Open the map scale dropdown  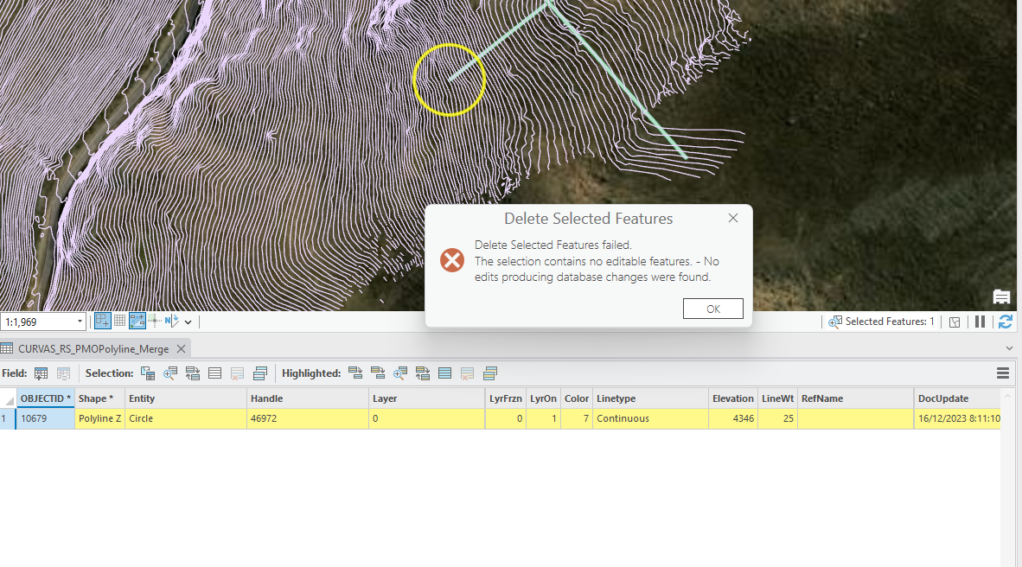point(80,321)
